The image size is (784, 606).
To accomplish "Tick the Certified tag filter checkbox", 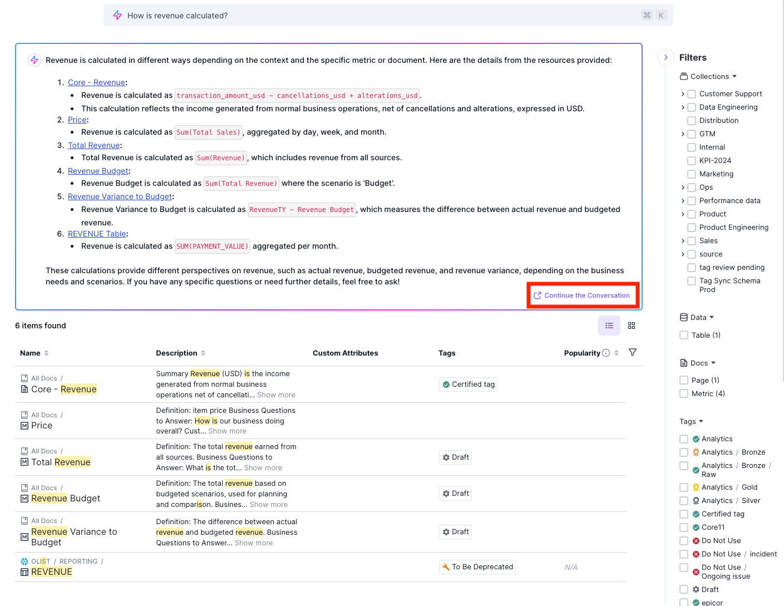I will point(684,514).
